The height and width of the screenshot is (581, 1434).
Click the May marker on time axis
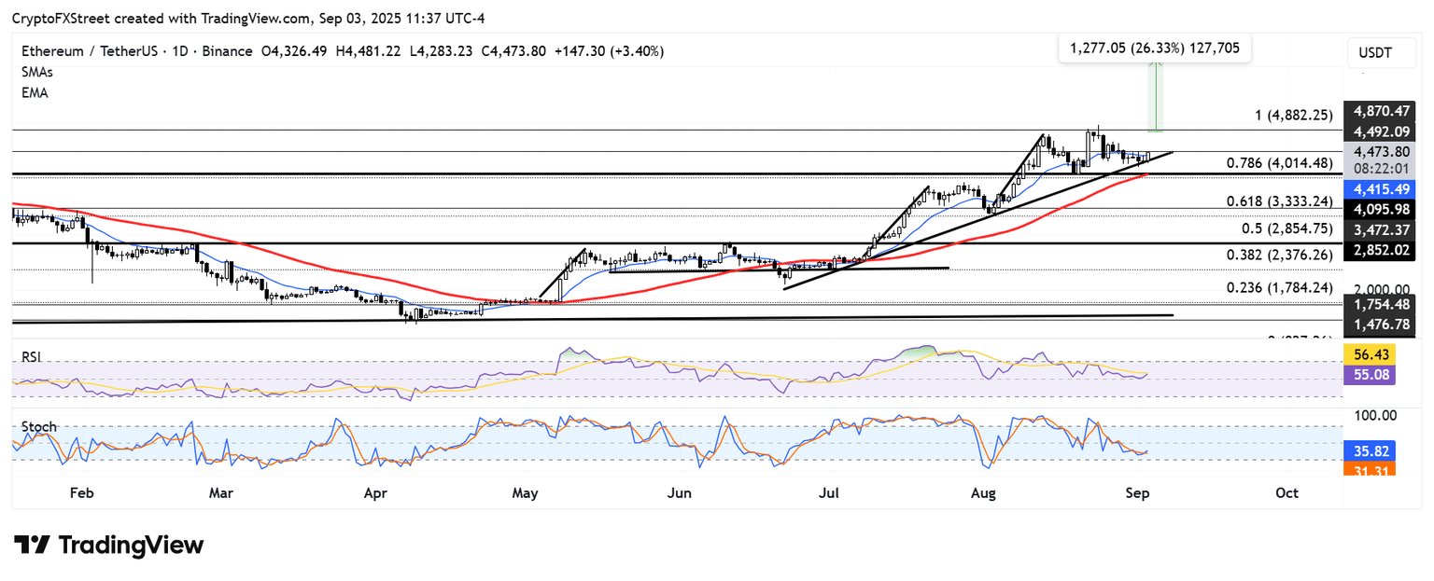coord(526,492)
